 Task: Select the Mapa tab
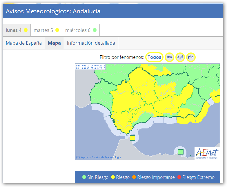coord(54,43)
